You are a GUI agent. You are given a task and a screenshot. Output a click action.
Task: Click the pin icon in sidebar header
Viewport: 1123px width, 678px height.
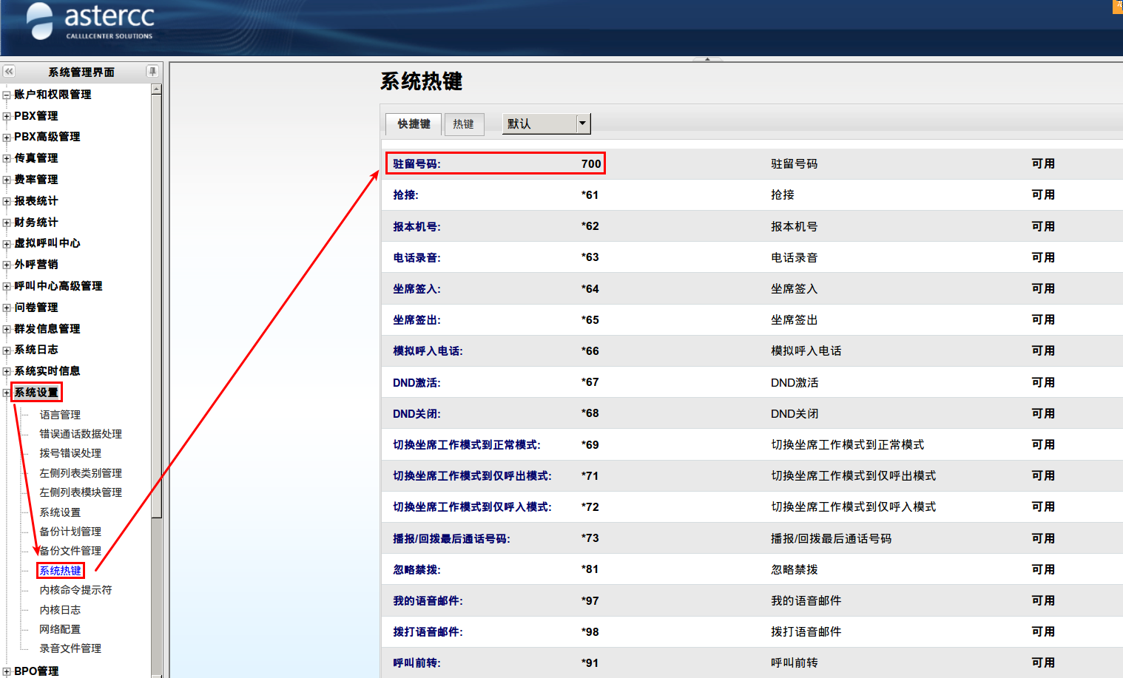coord(152,72)
